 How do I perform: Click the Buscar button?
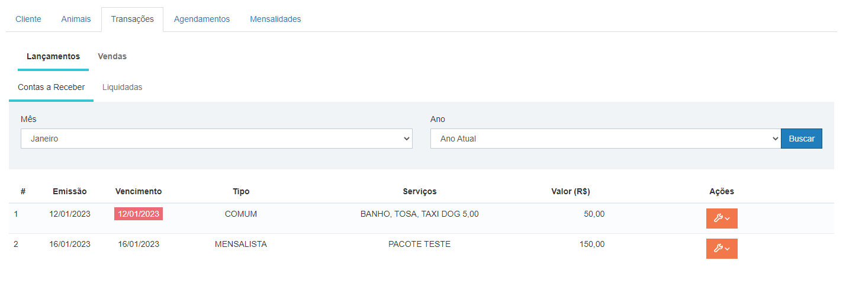point(802,139)
